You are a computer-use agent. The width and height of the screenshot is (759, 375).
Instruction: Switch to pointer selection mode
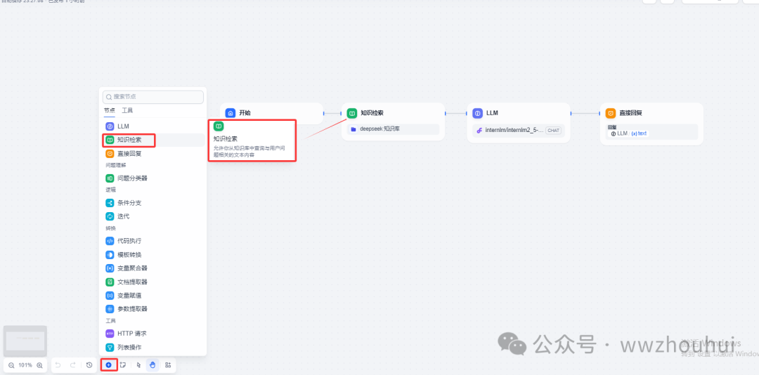pos(138,365)
